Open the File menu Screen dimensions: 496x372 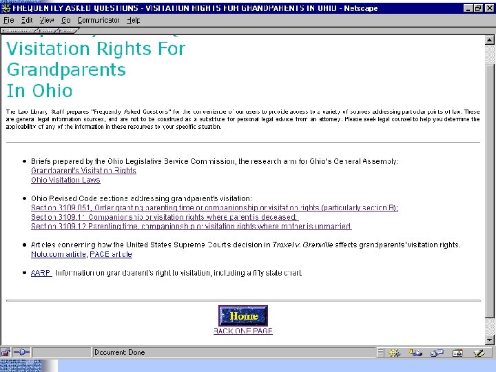point(8,20)
